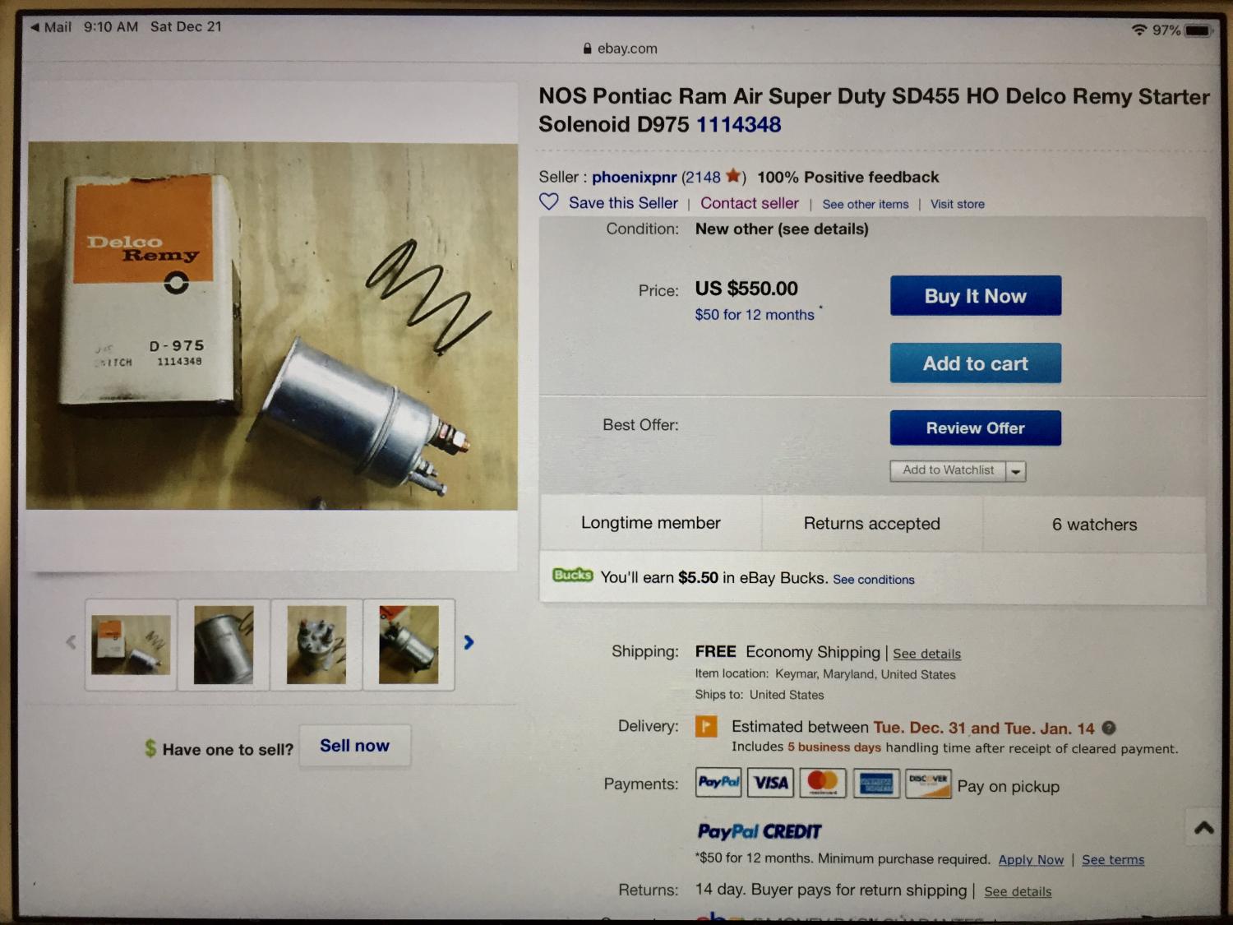
Task: Click the Sell now button
Action: [354, 746]
